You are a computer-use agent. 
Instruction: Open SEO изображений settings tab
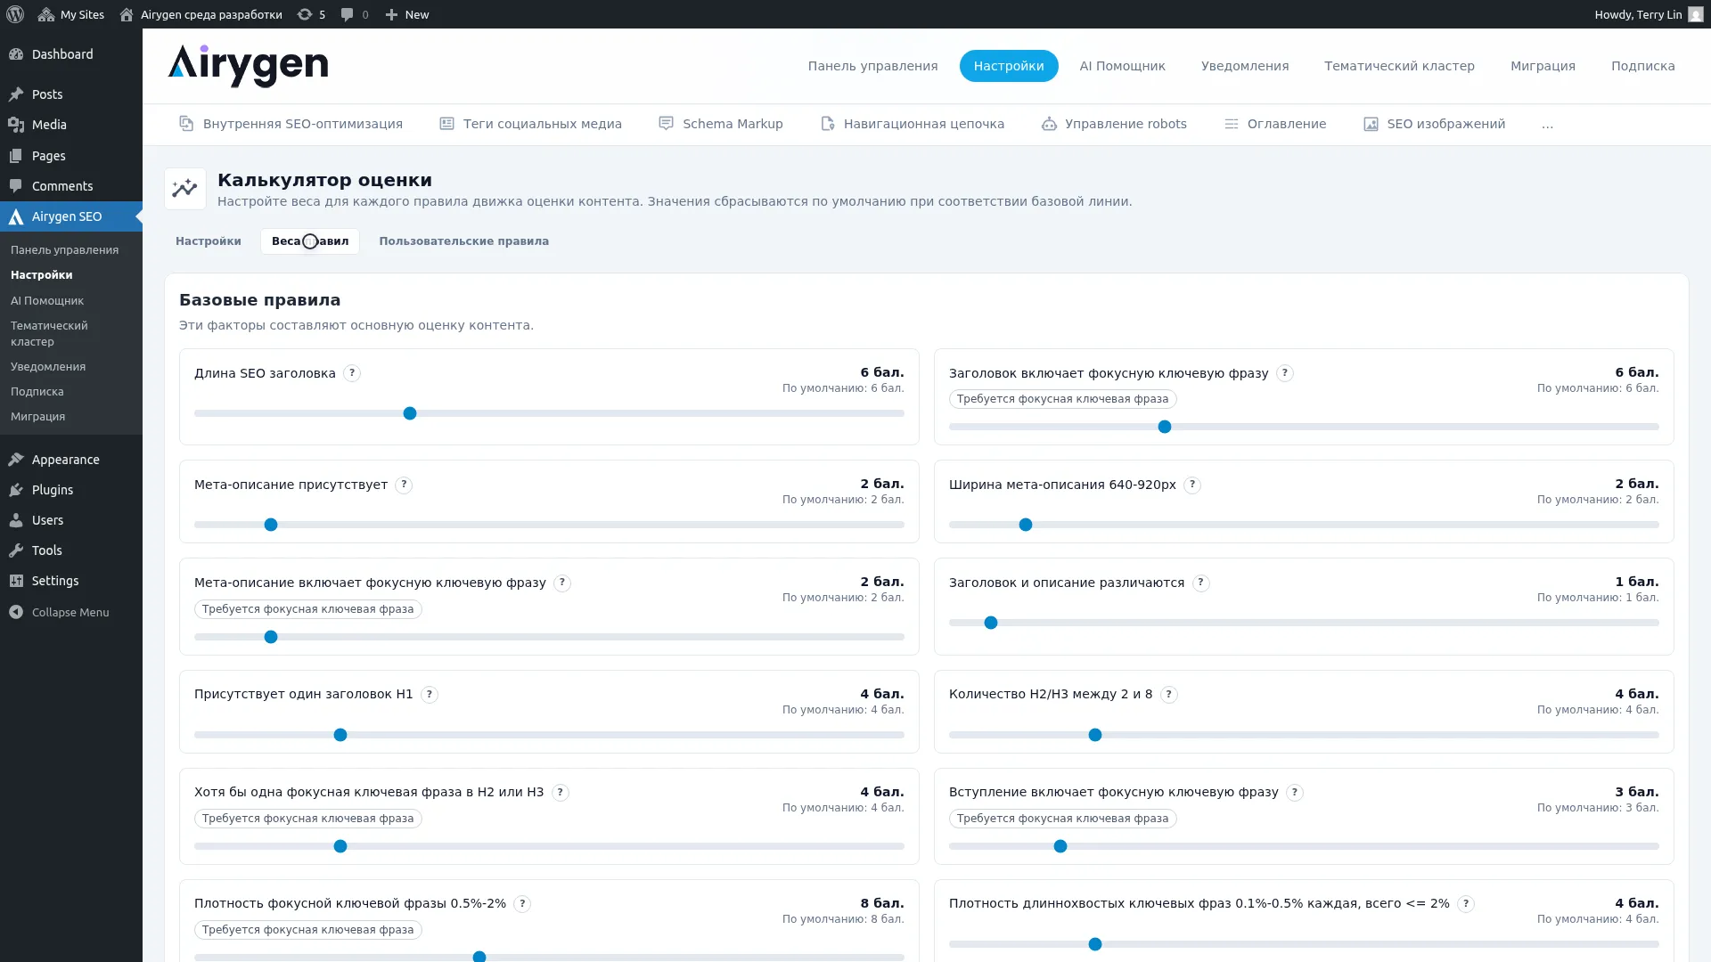pos(1434,124)
